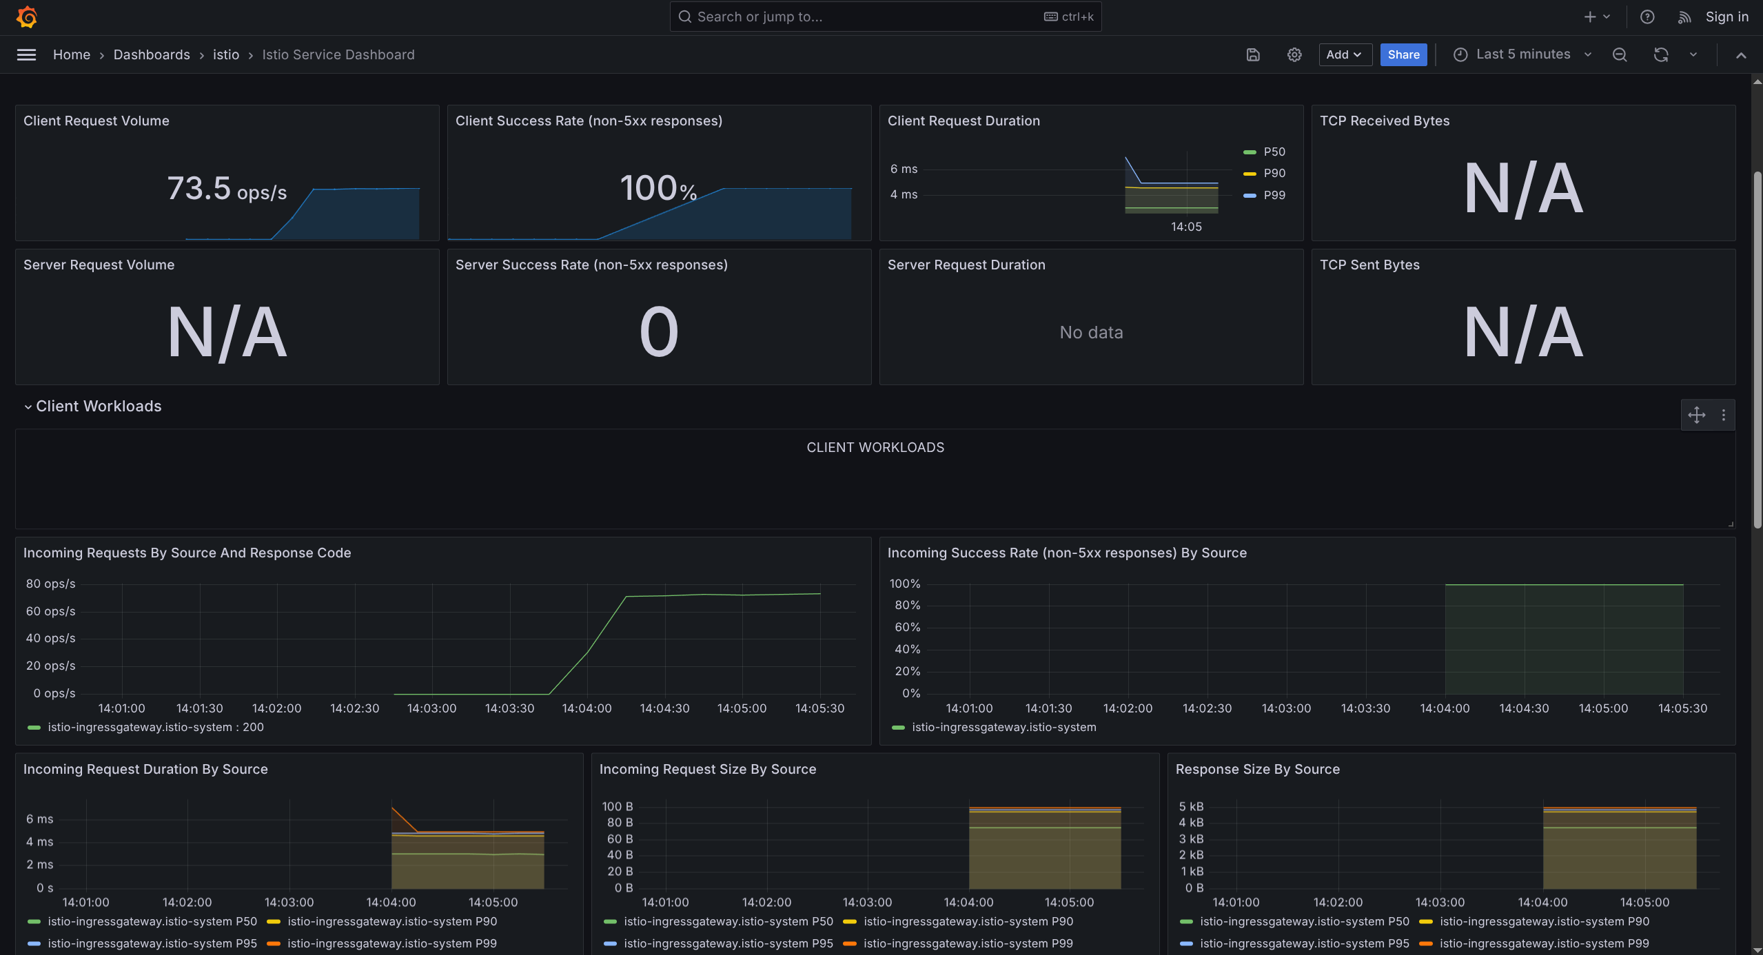Toggle the P50 series in Client Request Duration
This screenshot has width=1763, height=955.
(x=1273, y=152)
